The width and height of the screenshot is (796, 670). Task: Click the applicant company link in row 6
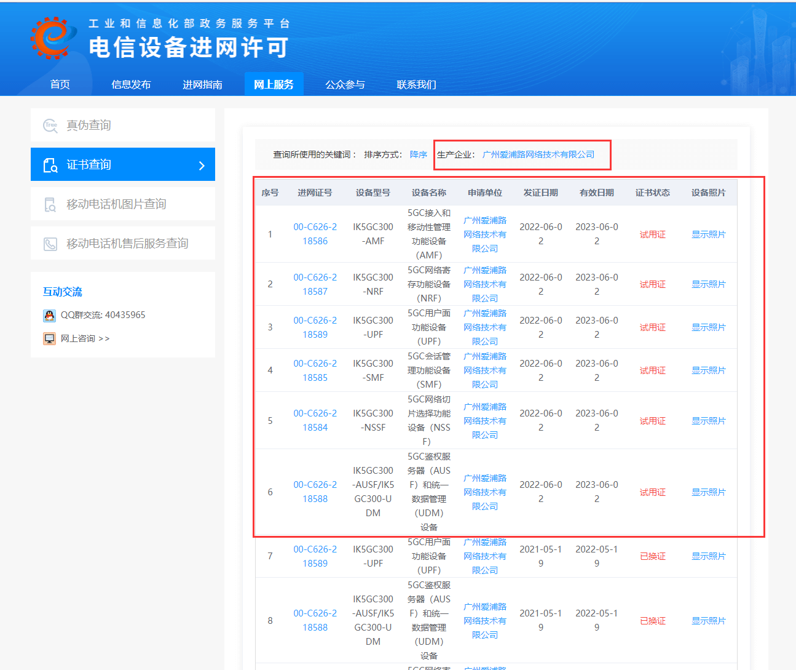click(485, 492)
